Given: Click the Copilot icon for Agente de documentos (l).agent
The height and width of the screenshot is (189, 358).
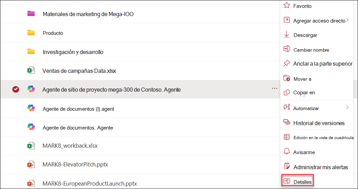Looking at the screenshot, I should (x=31, y=108).
